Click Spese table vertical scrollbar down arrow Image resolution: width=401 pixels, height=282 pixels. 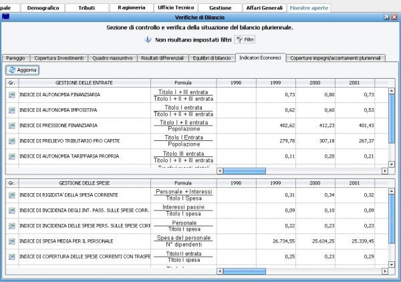[392, 265]
